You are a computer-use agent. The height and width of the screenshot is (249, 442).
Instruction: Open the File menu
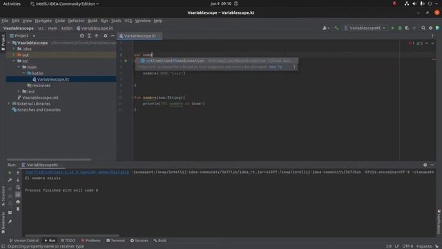click(x=5, y=21)
